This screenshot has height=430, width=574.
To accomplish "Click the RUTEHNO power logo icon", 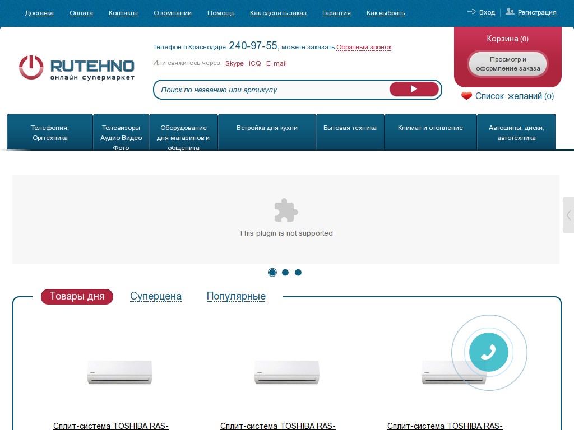I will 31,67.
